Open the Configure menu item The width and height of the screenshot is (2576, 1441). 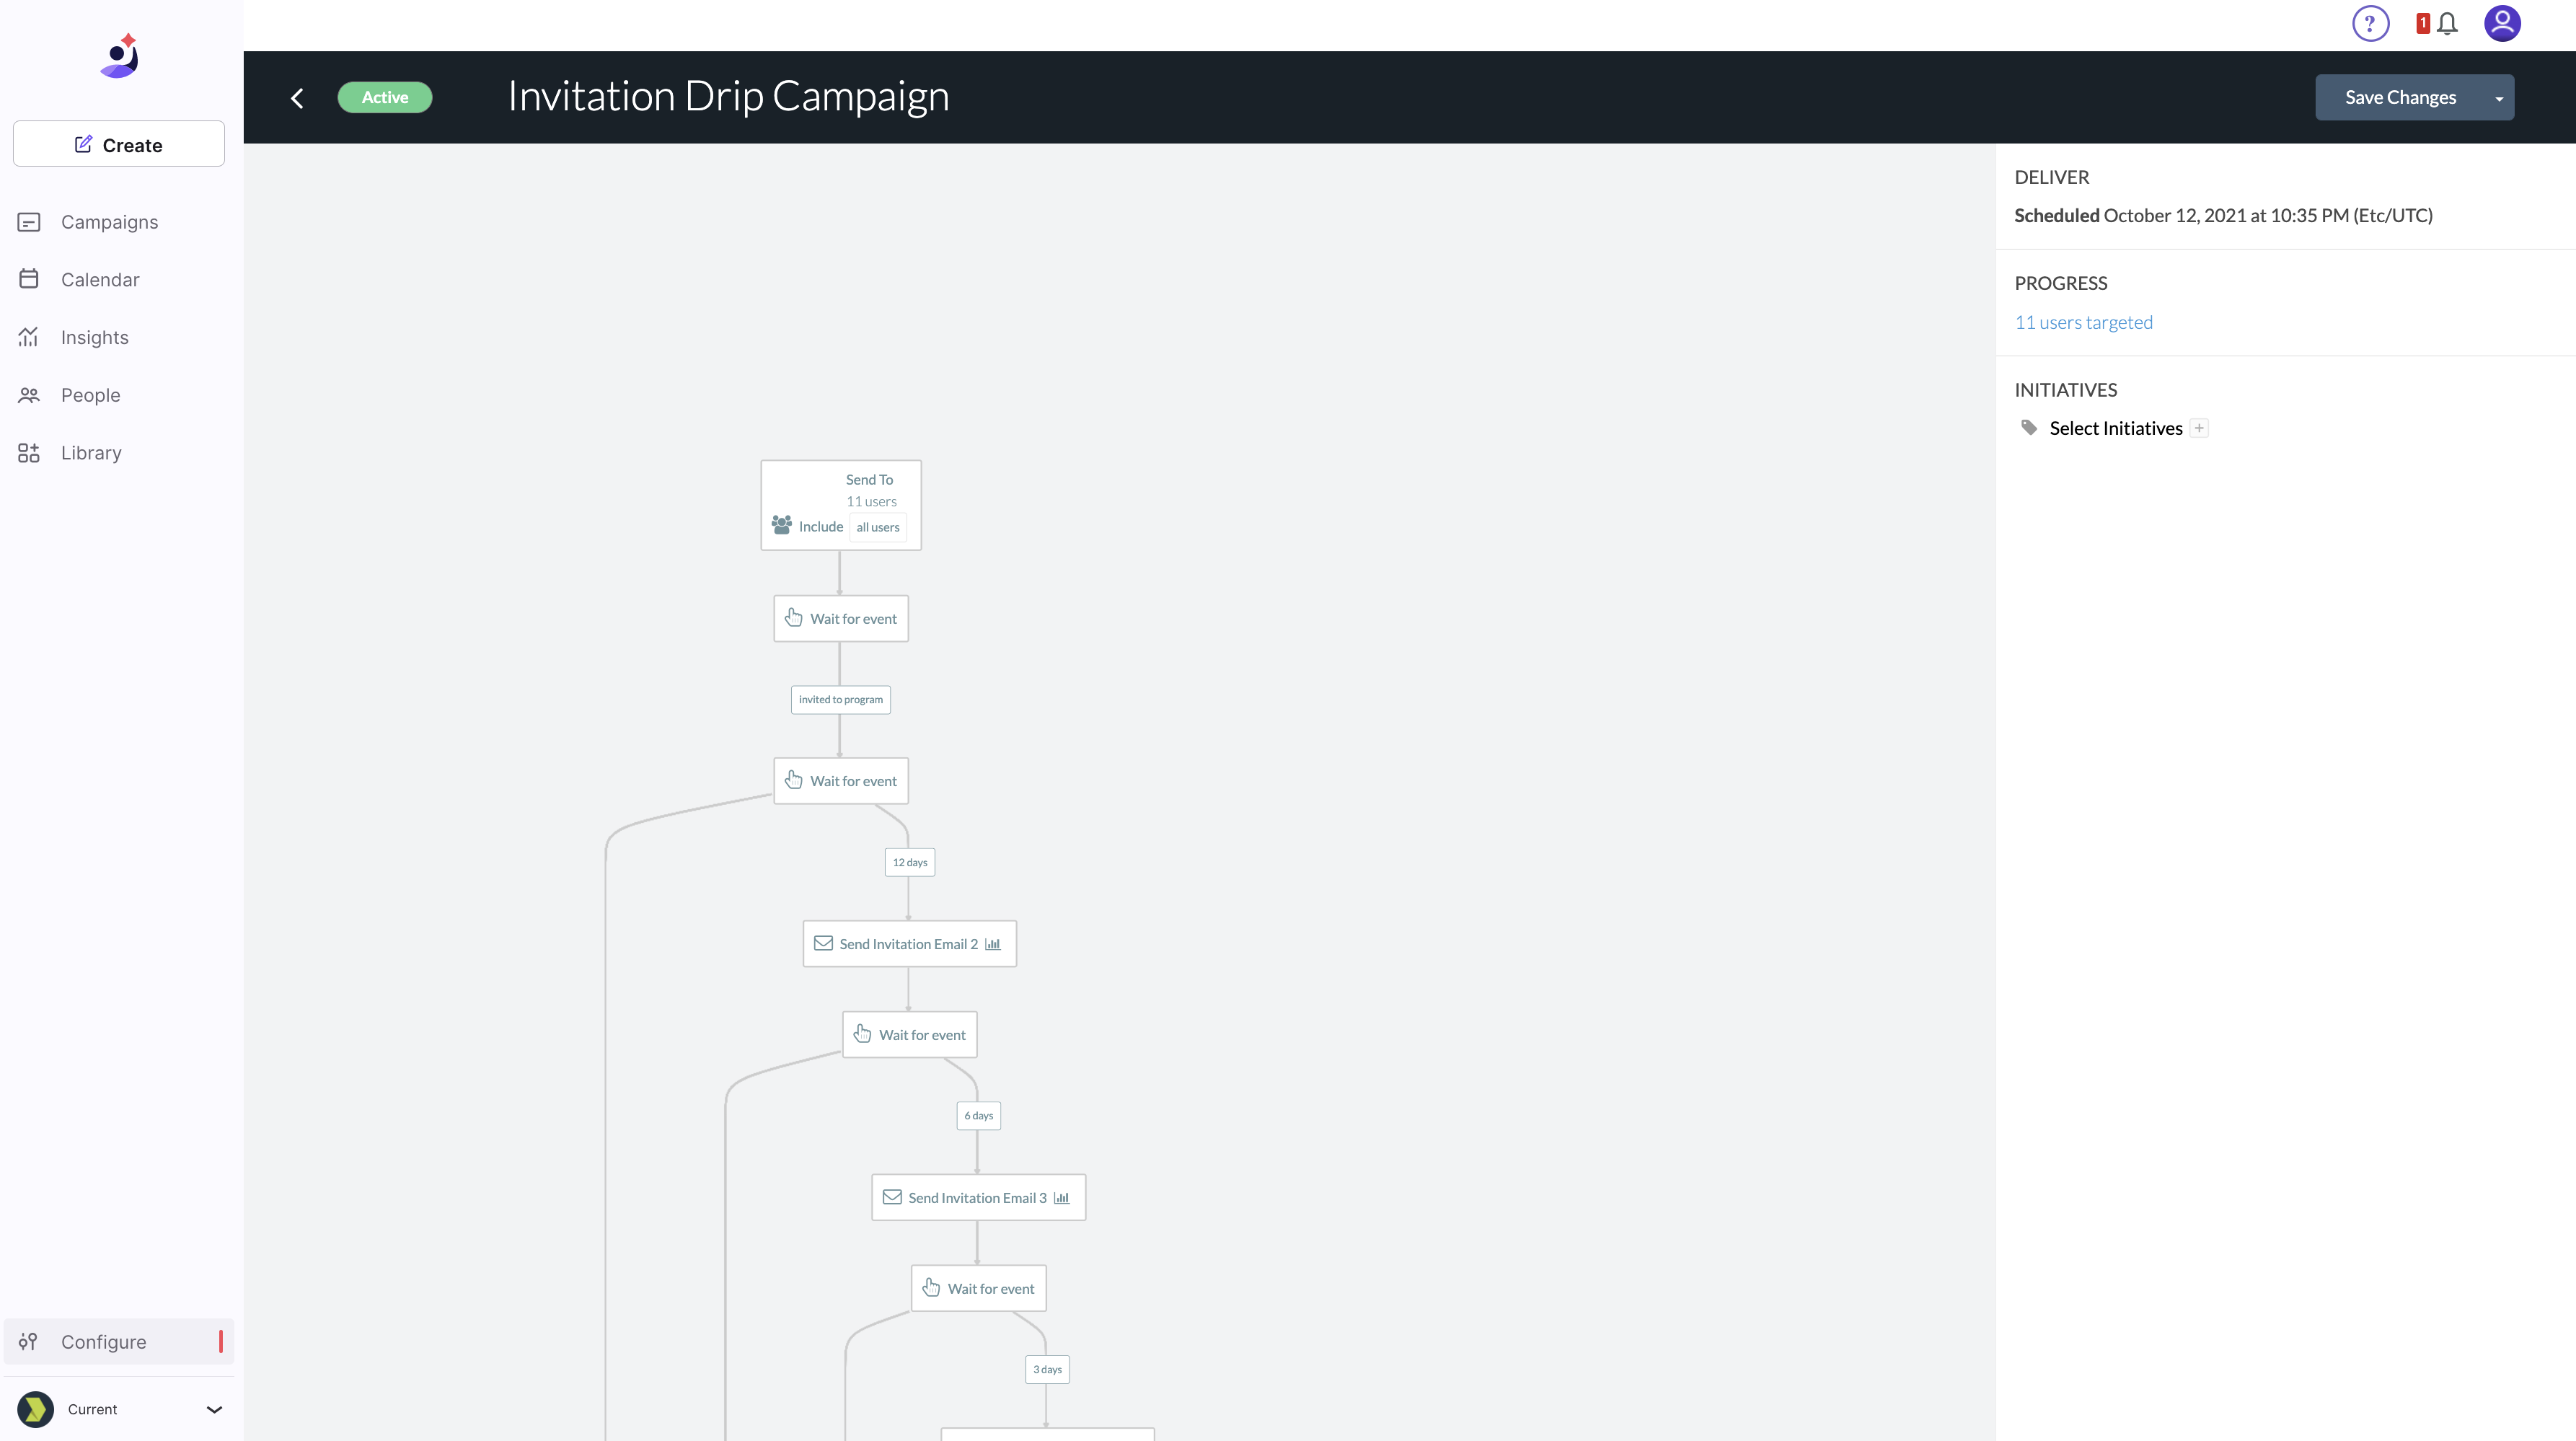point(118,1342)
